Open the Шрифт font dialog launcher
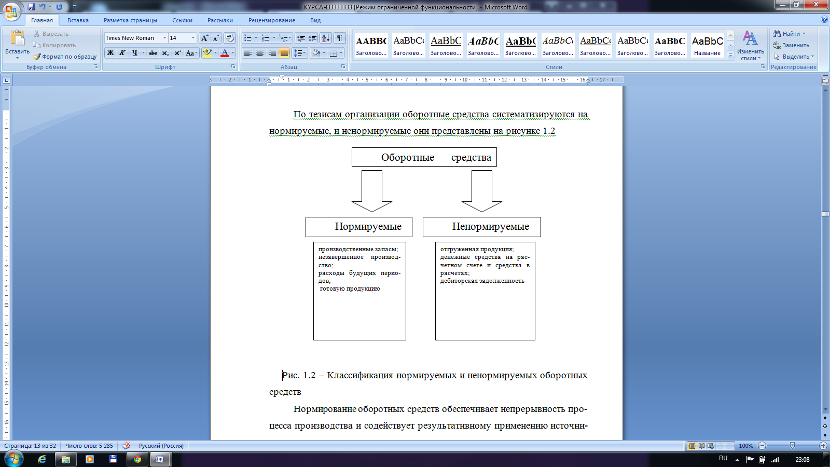Image resolution: width=830 pixels, height=467 pixels. 233,66
